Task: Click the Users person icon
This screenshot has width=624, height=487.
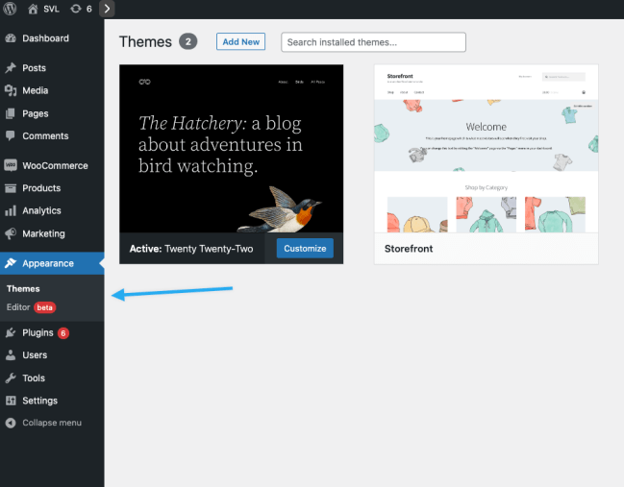Action: tap(11, 355)
